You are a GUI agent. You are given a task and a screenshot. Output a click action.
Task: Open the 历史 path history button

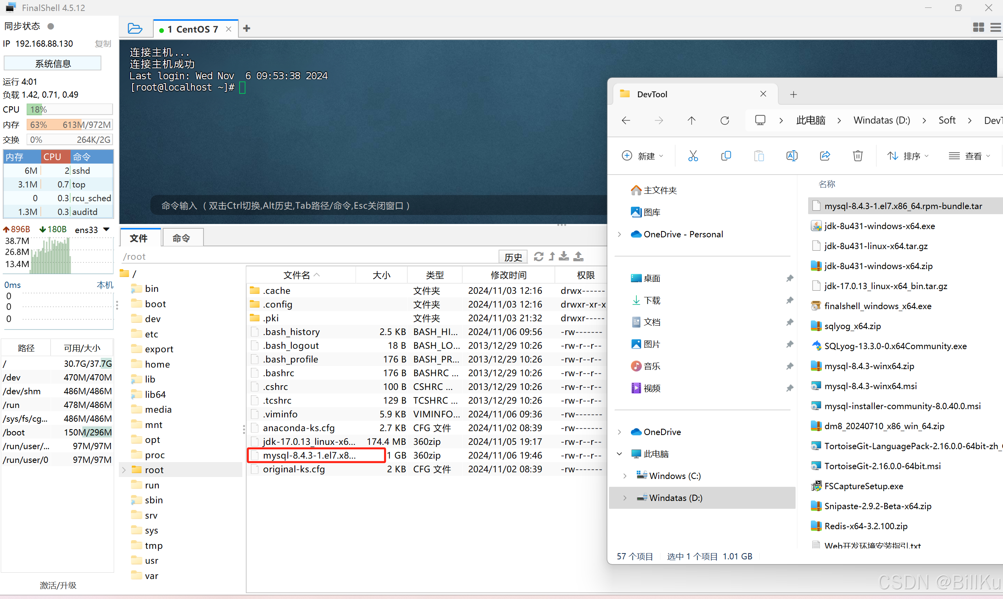coord(513,257)
